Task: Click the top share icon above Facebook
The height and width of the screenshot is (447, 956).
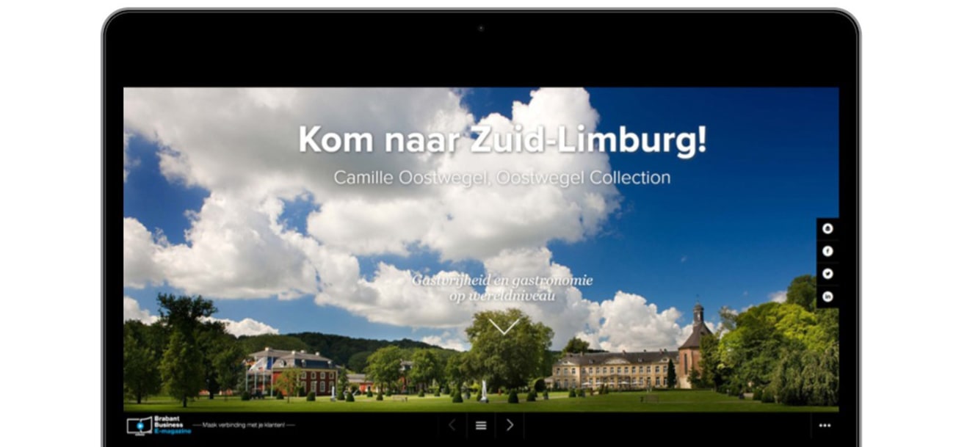Action: pyautogui.click(x=828, y=229)
